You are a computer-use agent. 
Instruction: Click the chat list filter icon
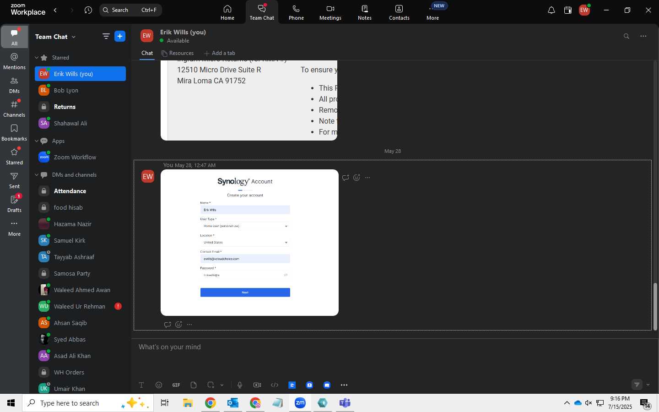pyautogui.click(x=106, y=37)
